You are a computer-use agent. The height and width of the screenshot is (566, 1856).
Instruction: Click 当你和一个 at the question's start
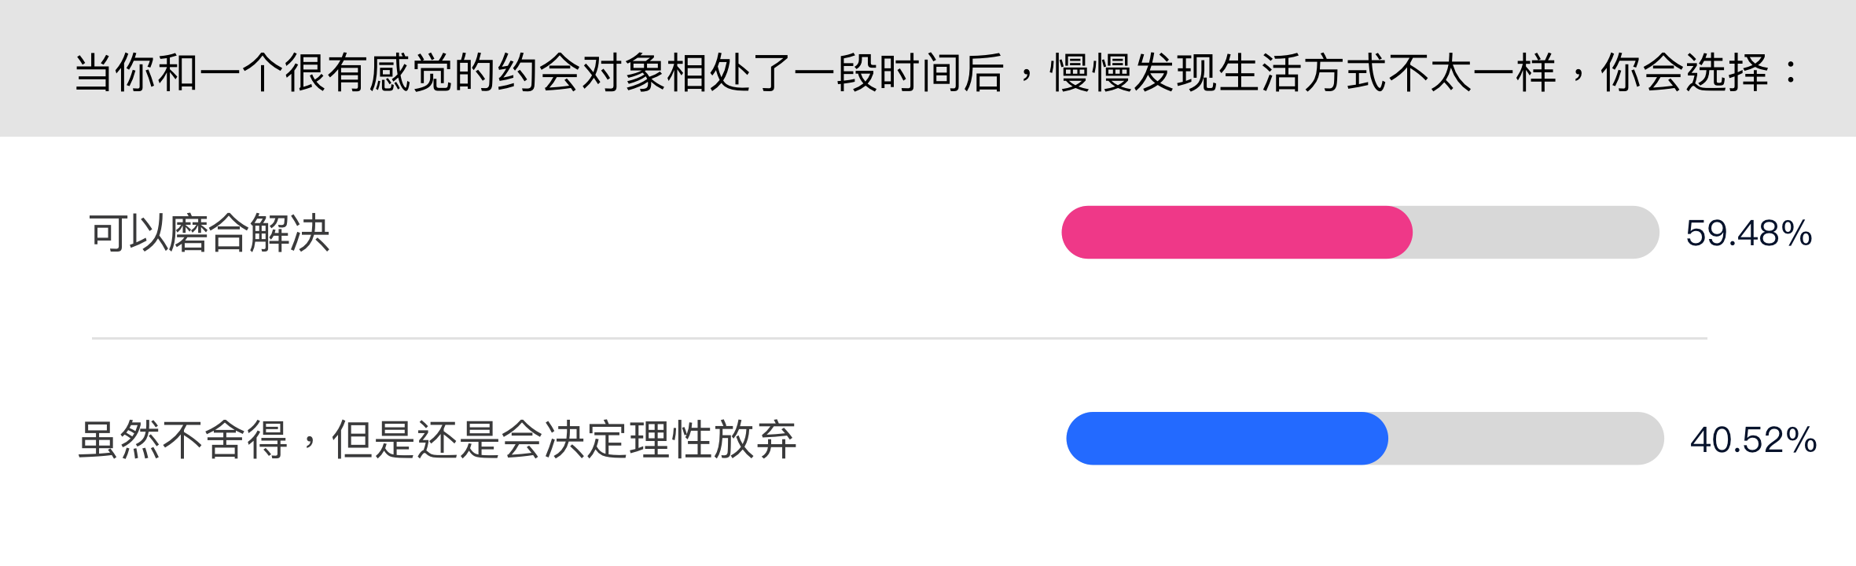tap(178, 73)
